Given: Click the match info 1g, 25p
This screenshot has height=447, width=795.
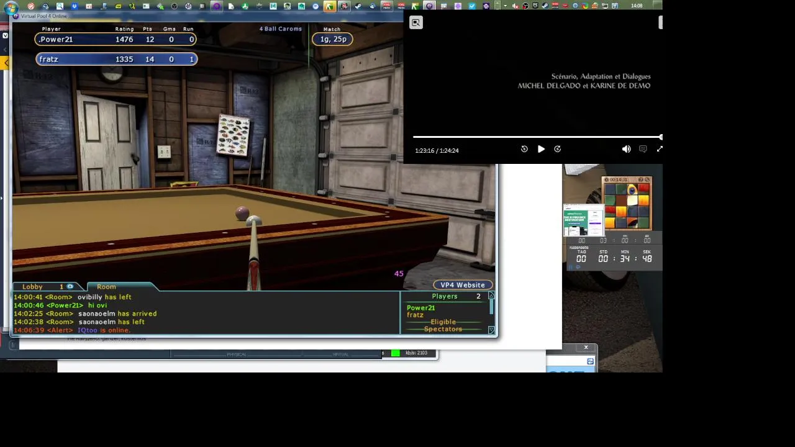Looking at the screenshot, I should [333, 39].
